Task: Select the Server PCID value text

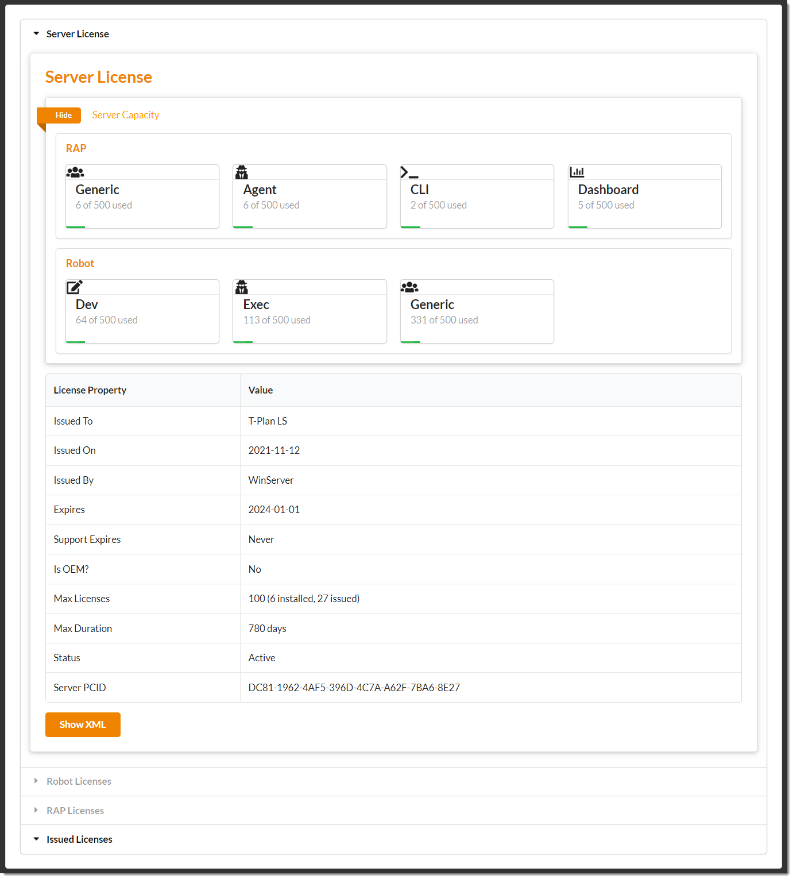Action: click(x=354, y=688)
